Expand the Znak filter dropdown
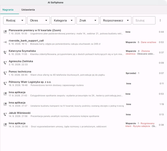 pos(88,20)
